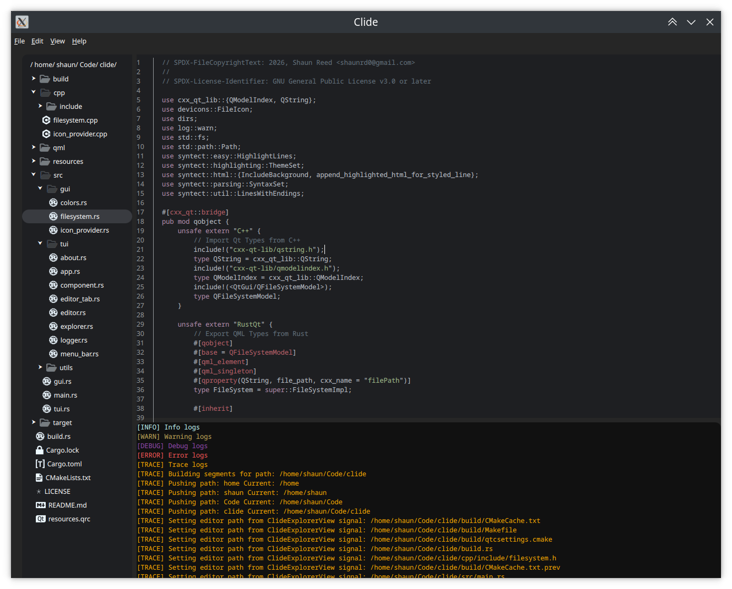This screenshot has height=589, width=732.
Task: Expand the utils folder arrow
Action: pos(40,367)
